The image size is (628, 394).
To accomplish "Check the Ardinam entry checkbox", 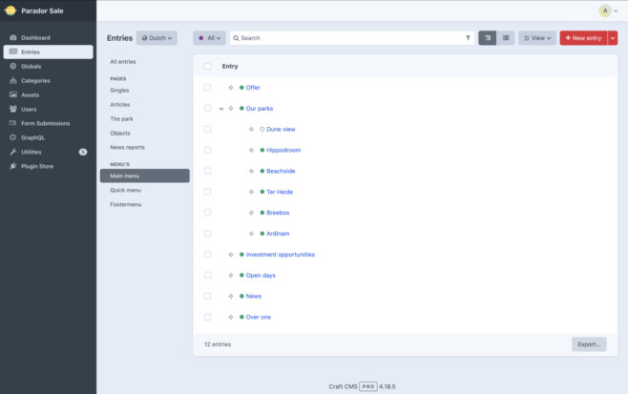I will click(x=207, y=233).
